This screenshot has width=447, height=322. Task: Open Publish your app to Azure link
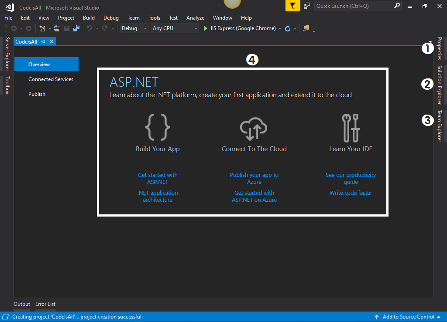coord(254,178)
